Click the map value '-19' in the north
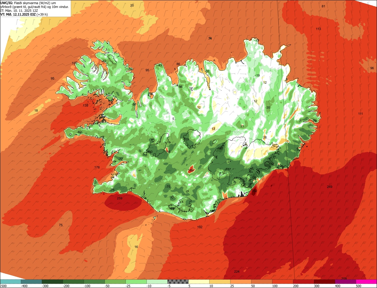This screenshot has width=377, height=288. (x=257, y=75)
